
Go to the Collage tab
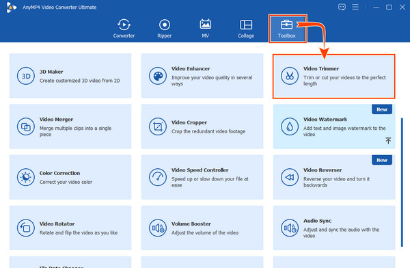click(246, 29)
